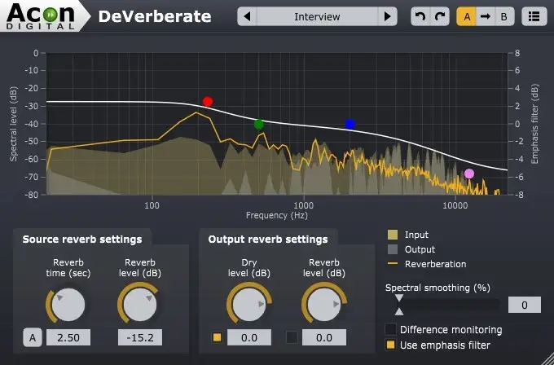
Task: Select the blue emphasis filter node
Action: [x=350, y=125]
